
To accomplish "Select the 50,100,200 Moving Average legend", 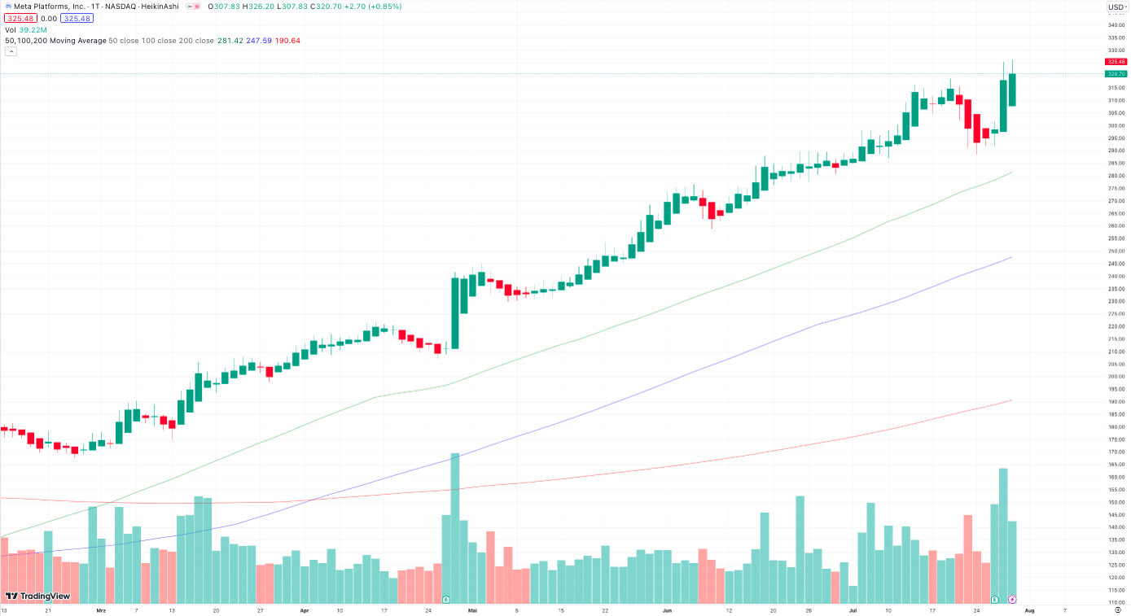I will coord(55,41).
